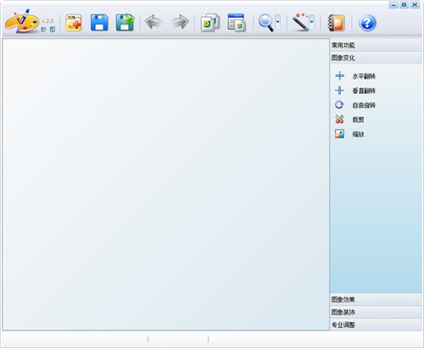Viewport: 424px width, 348px height.
Task: Maximize the application window
Action: pos(404,5)
